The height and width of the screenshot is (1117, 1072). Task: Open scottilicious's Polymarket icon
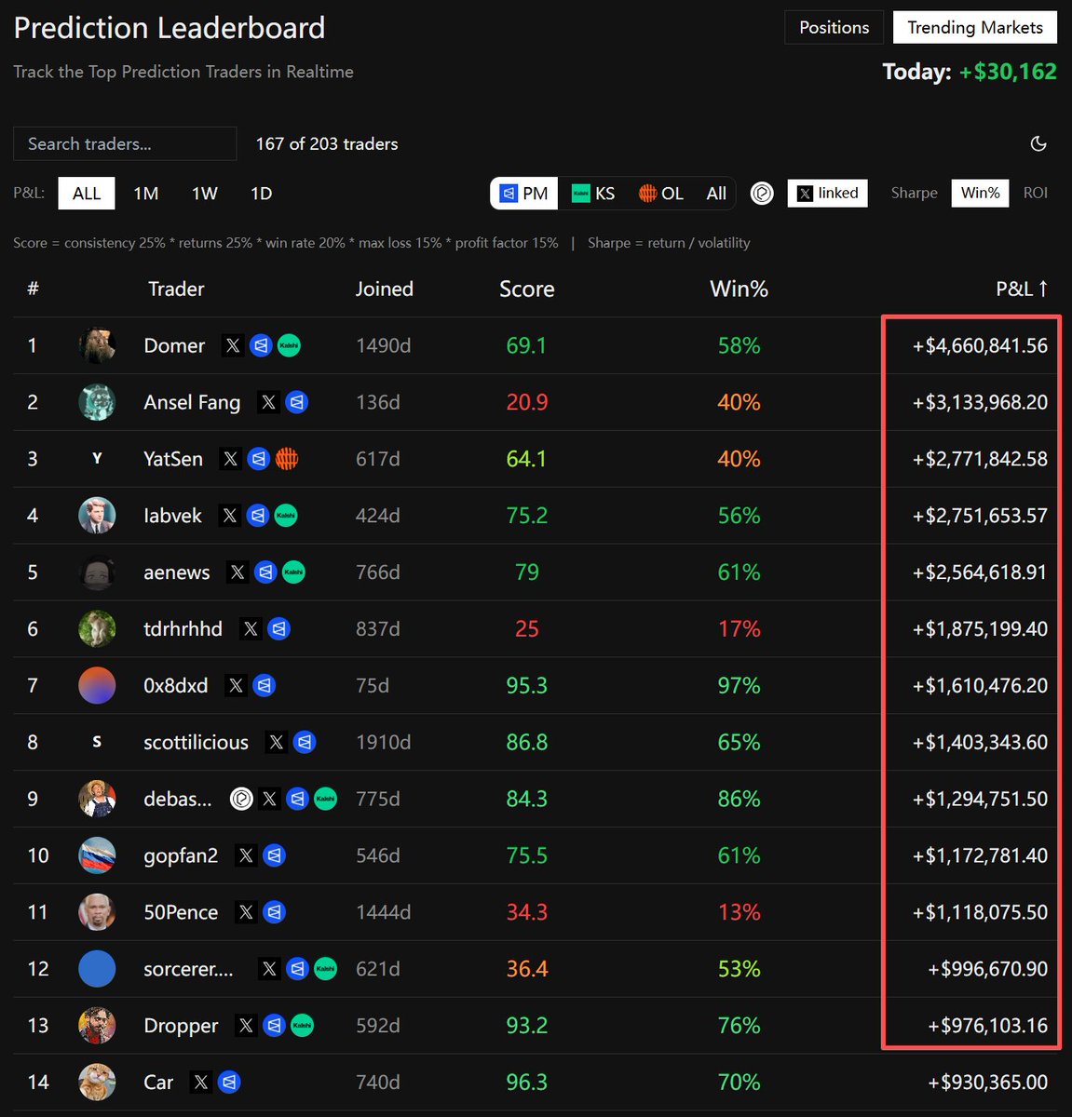point(304,743)
